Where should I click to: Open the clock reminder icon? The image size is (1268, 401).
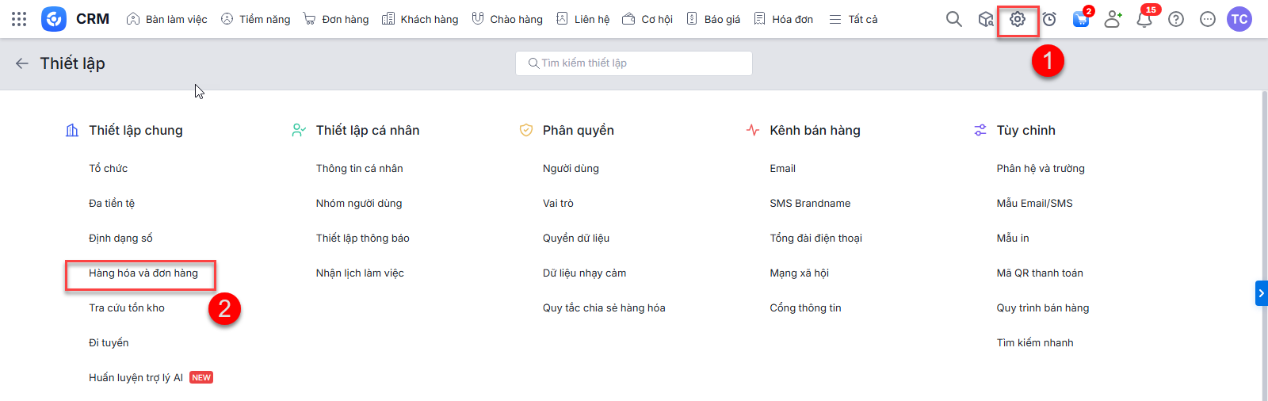pos(1049,19)
